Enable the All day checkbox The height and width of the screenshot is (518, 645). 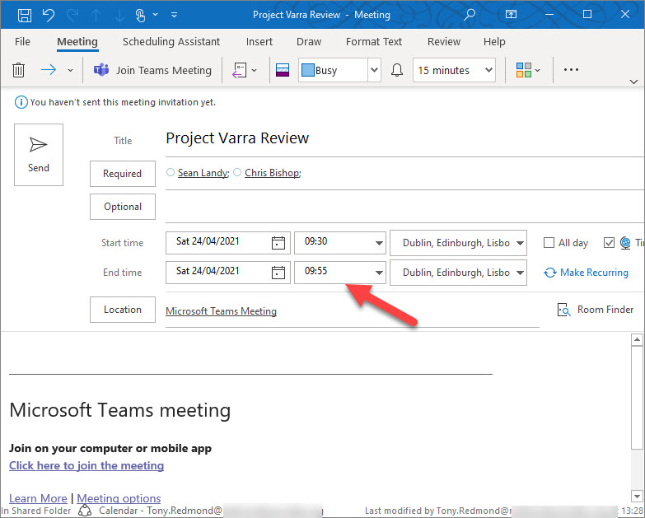click(549, 243)
